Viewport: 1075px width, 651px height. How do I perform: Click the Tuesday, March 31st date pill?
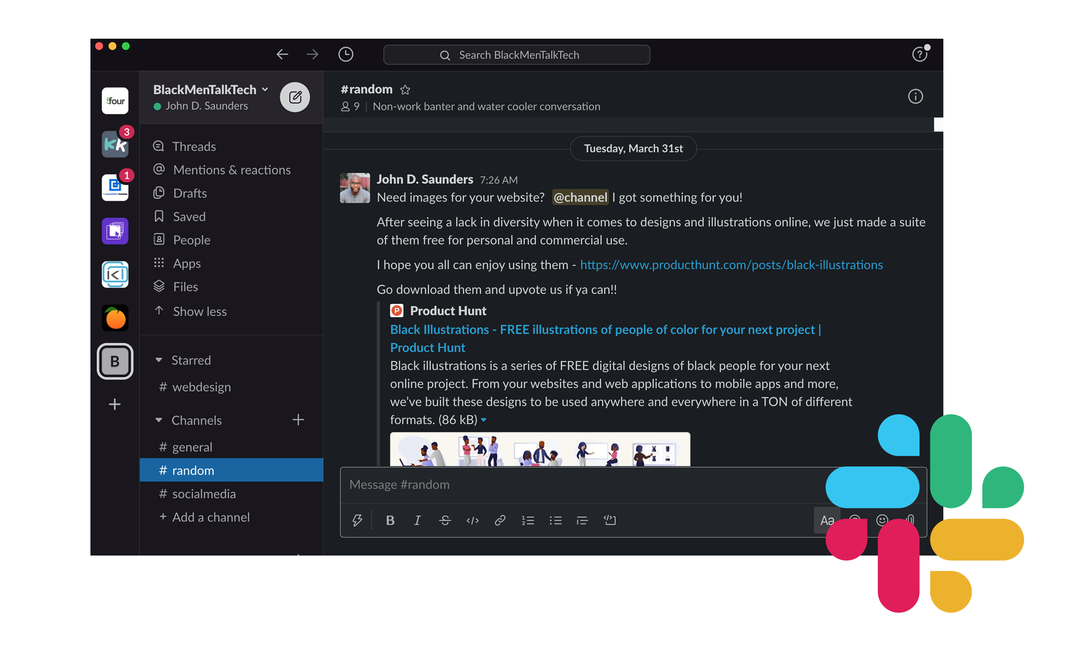pyautogui.click(x=633, y=148)
